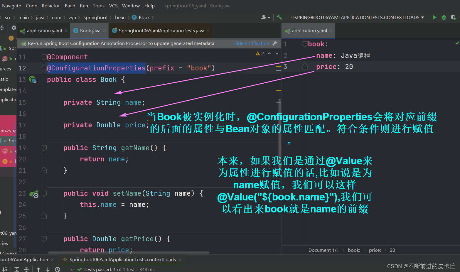This screenshot has width=460, height=272.
Task: Open the Run menu
Action: point(84,6)
